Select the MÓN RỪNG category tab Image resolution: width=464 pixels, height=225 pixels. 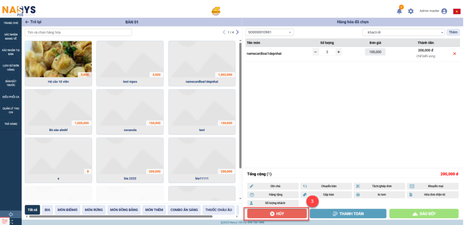[93, 210]
